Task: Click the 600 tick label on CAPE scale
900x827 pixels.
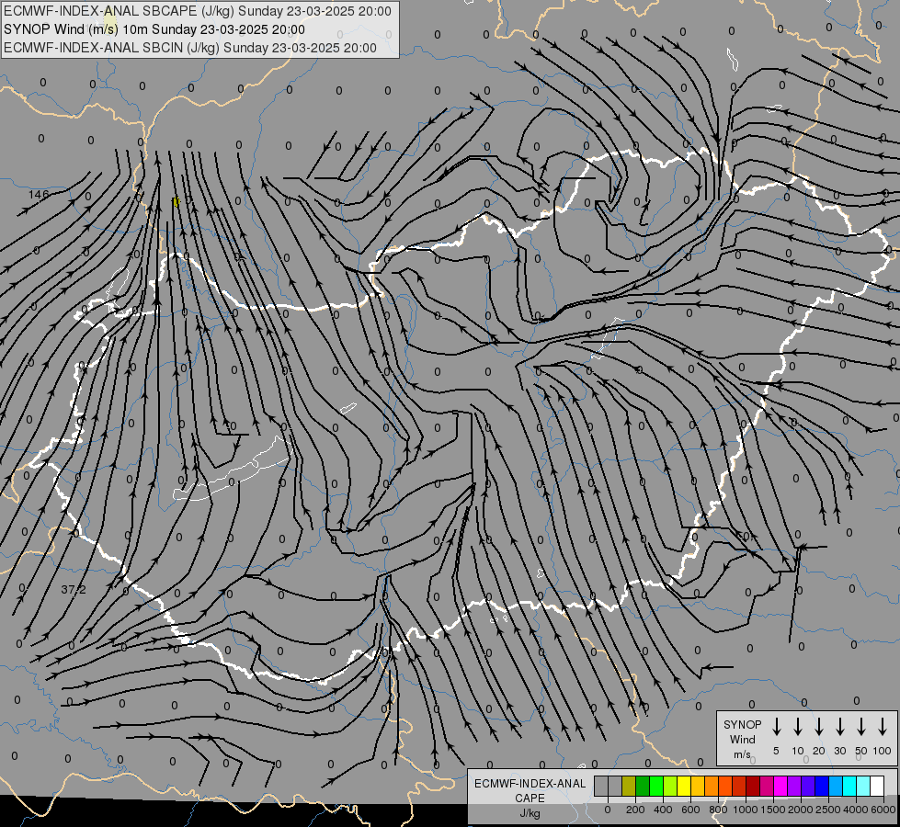Action: point(690,810)
